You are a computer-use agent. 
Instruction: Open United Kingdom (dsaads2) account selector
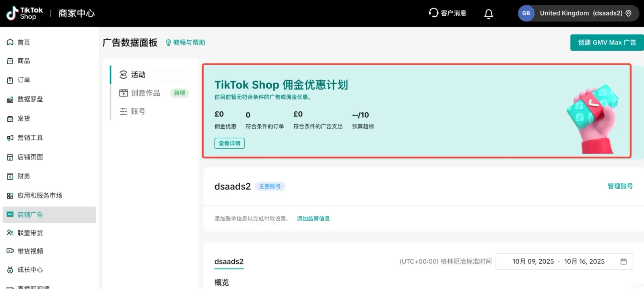[578, 13]
